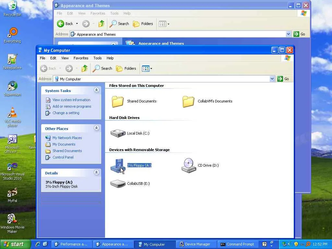
Task: Click the Up folder icon in My Computer toolbar
Action: [x=85, y=68]
